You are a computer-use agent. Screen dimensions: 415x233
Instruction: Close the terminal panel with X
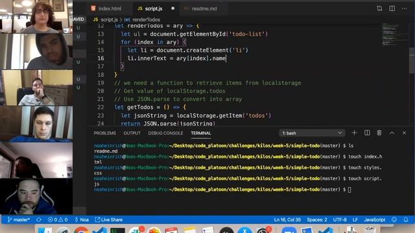[x=404, y=133]
